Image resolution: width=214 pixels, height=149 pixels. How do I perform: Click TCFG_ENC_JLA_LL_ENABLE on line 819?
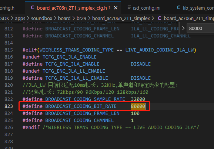(x=77, y=78)
